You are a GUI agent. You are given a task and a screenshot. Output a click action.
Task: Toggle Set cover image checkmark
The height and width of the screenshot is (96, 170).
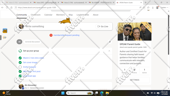point(20,62)
